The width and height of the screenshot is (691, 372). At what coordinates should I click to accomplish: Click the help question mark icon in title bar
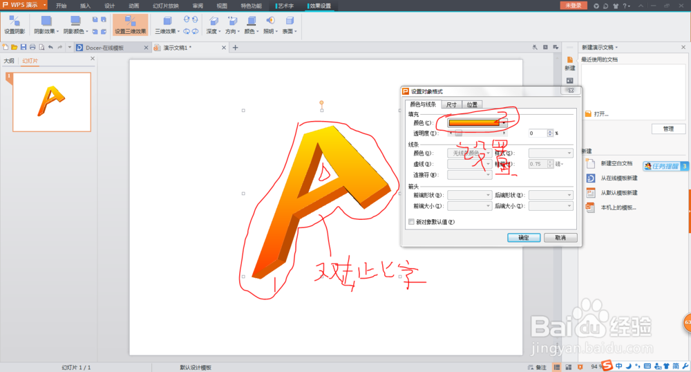tap(625, 6)
